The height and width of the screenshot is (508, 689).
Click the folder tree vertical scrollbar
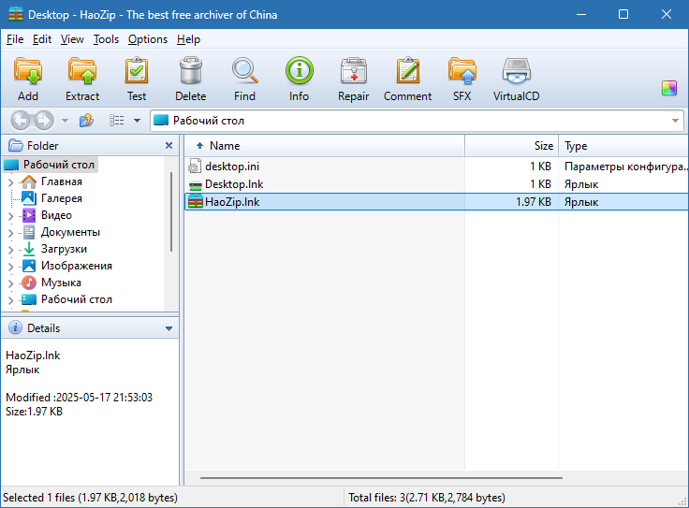pos(171,212)
